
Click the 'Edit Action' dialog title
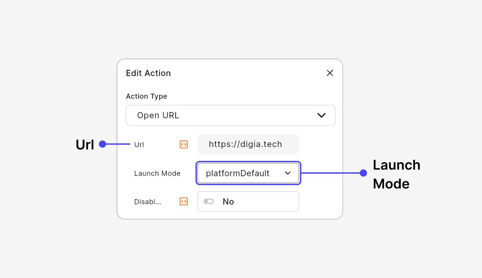click(x=148, y=73)
